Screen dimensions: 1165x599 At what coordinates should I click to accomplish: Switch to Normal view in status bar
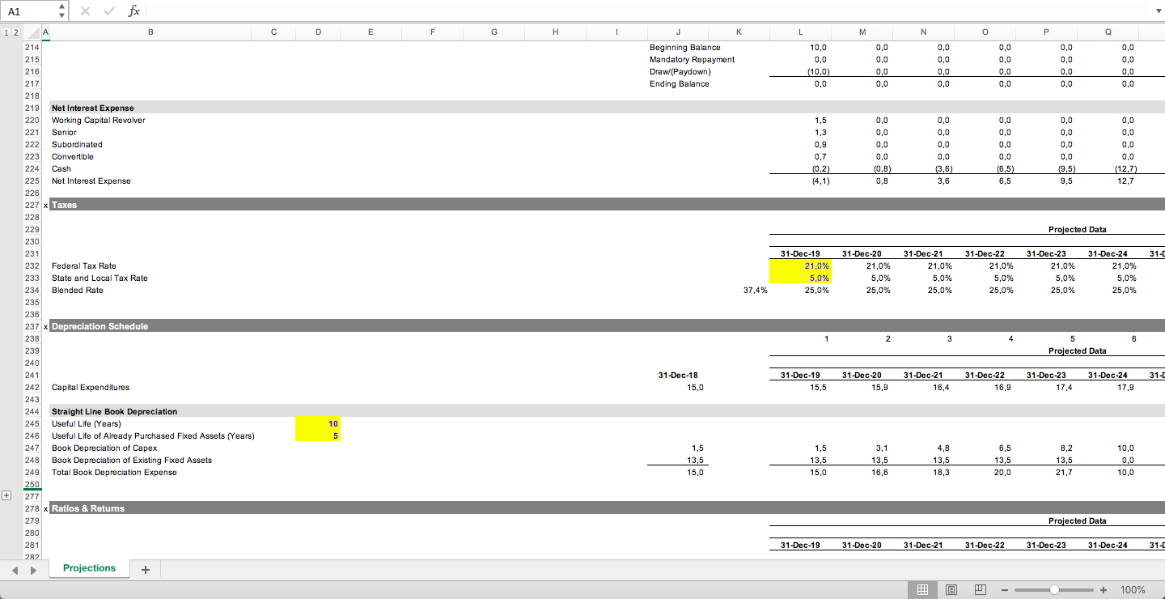tap(921, 589)
